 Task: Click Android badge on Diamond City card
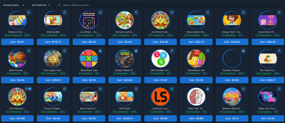click(x=29, y=12)
